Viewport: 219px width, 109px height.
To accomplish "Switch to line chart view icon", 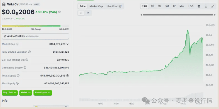I will (81, 13).
